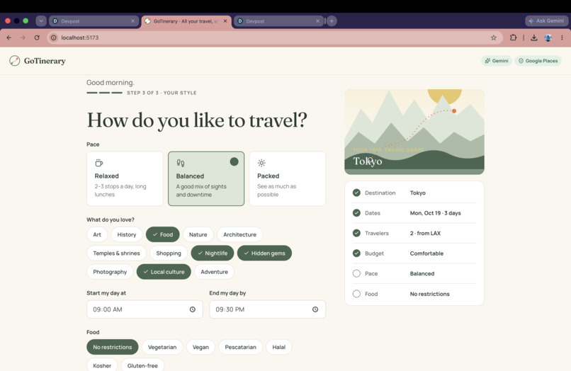Click the empty circle beside Pace summary

[356, 273]
